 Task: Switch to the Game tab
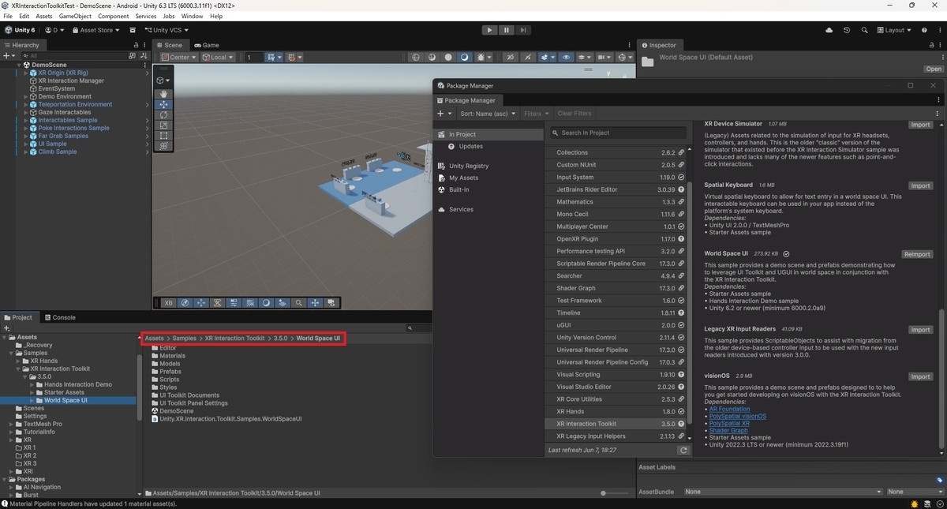(207, 45)
